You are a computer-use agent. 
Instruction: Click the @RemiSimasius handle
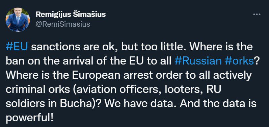tap(63, 24)
